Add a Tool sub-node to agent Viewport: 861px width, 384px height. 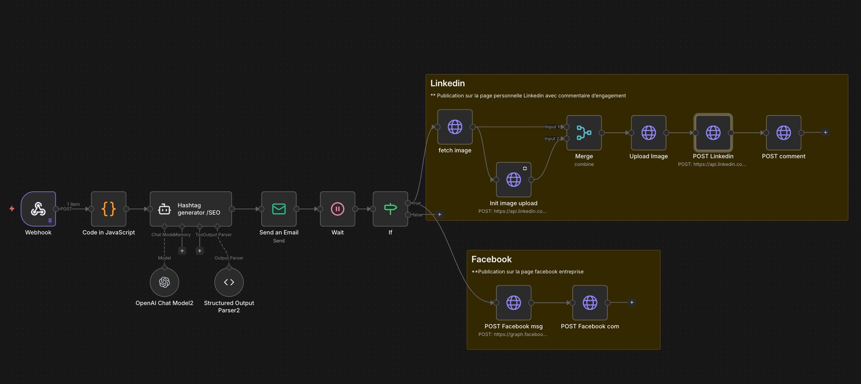[x=200, y=251]
